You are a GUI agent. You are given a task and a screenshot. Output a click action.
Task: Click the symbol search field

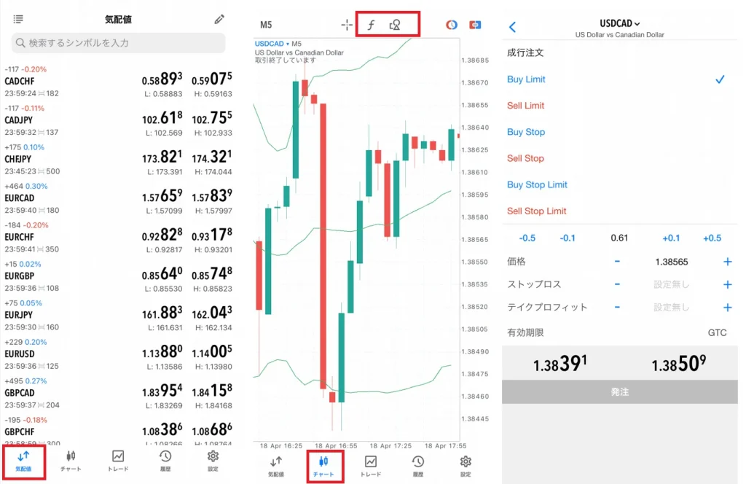tap(119, 43)
